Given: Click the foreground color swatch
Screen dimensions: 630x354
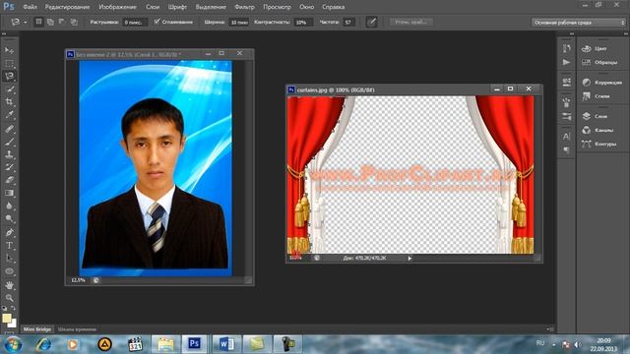Looking at the screenshot, I should (x=6, y=318).
